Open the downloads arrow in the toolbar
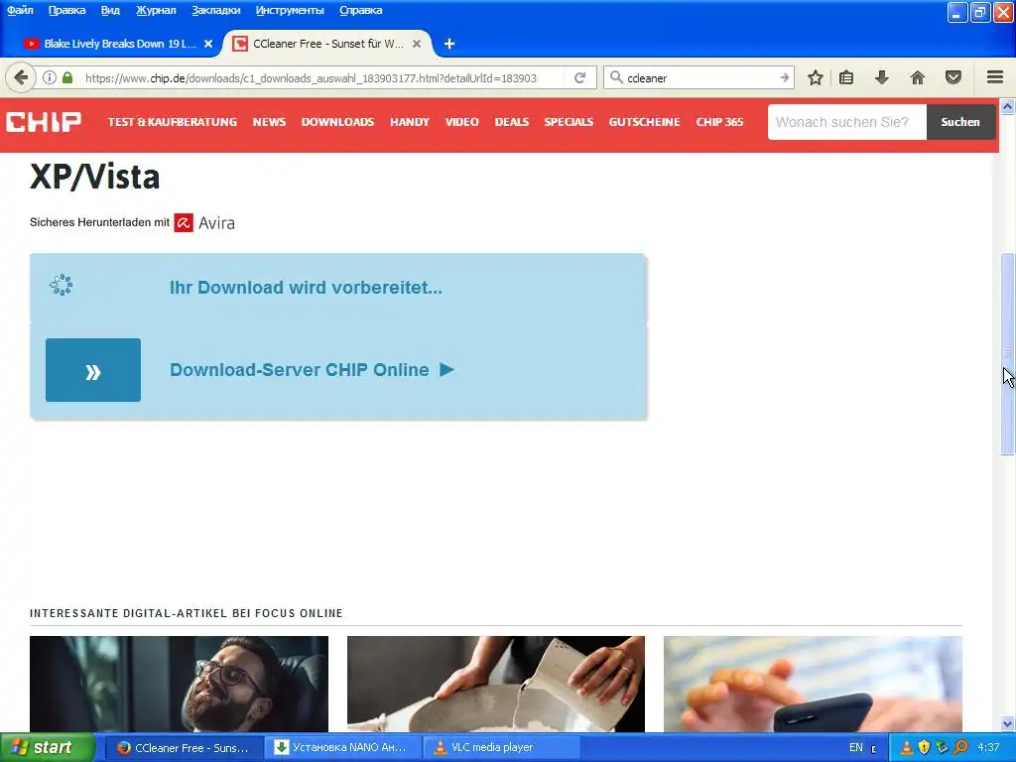 [881, 77]
